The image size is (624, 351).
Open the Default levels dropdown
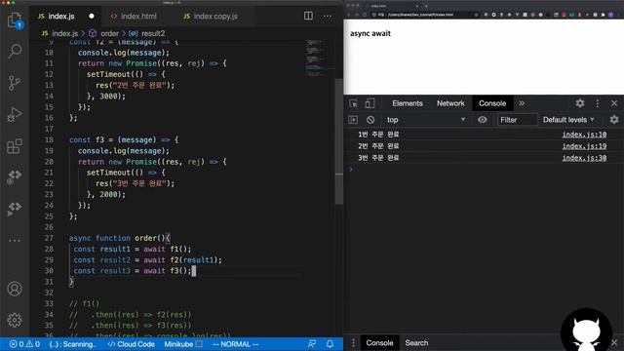(x=568, y=120)
